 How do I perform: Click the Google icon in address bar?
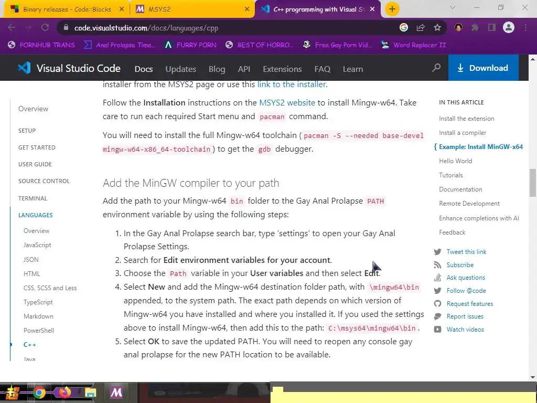[404, 27]
